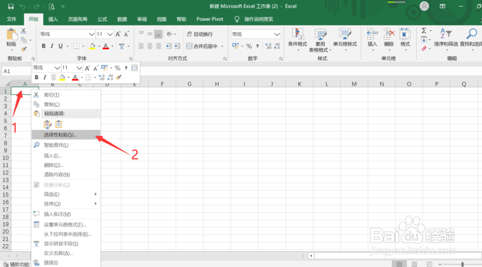
Task: Click the Delete cells icon in ribbon
Action: click(x=389, y=34)
